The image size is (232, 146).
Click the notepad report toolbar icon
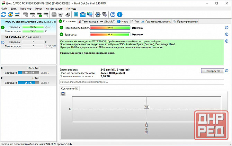tap(75, 14)
